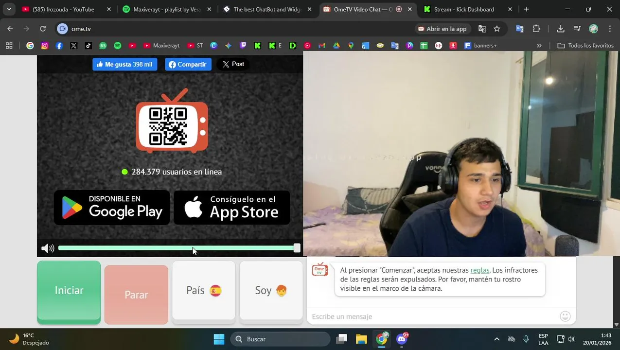The height and width of the screenshot is (350, 620).
Task: Click the green Iniciar button
Action: 69,291
